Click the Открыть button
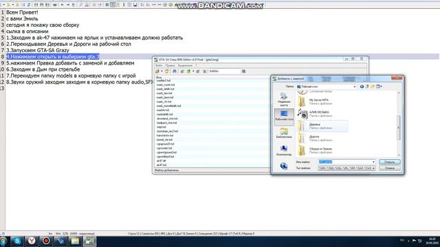 pos(390,162)
